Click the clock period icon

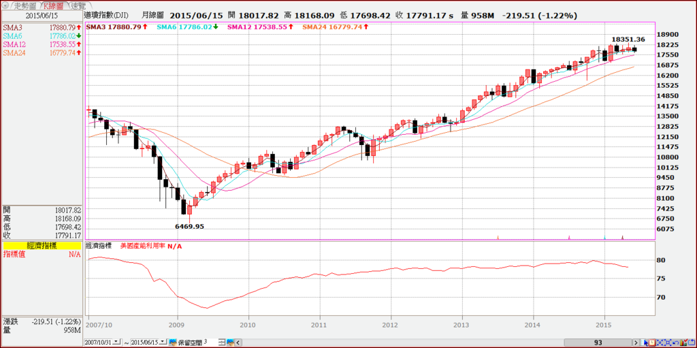(651, 343)
